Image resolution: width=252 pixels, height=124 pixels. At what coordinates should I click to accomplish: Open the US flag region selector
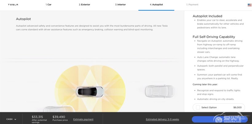coord(250,5)
